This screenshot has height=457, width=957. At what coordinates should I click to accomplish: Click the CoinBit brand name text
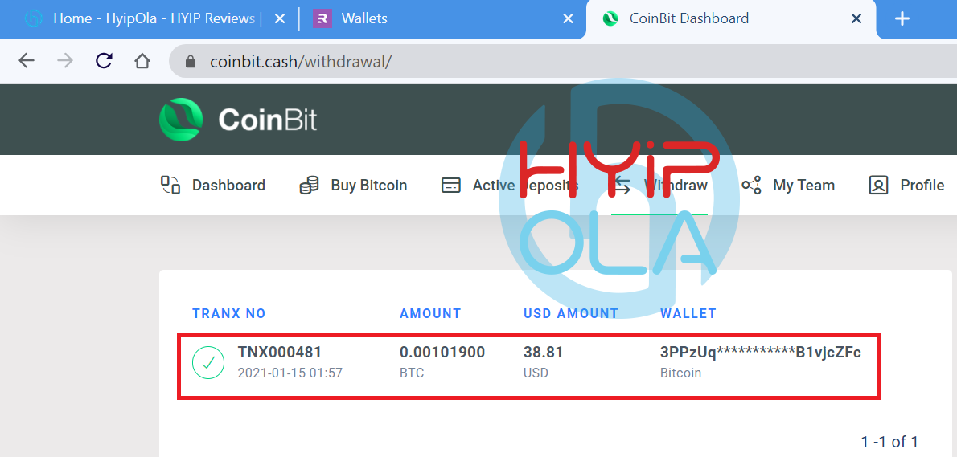click(x=268, y=120)
